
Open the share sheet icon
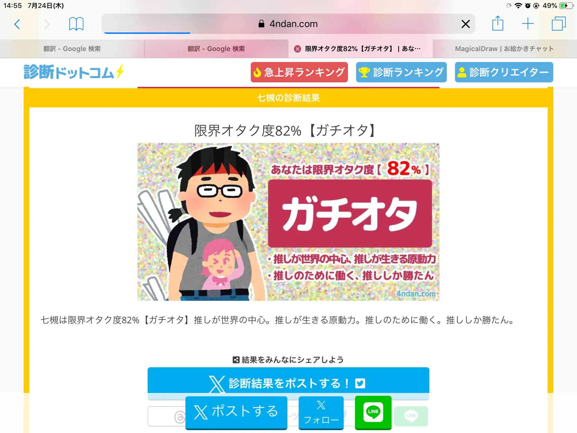(498, 23)
